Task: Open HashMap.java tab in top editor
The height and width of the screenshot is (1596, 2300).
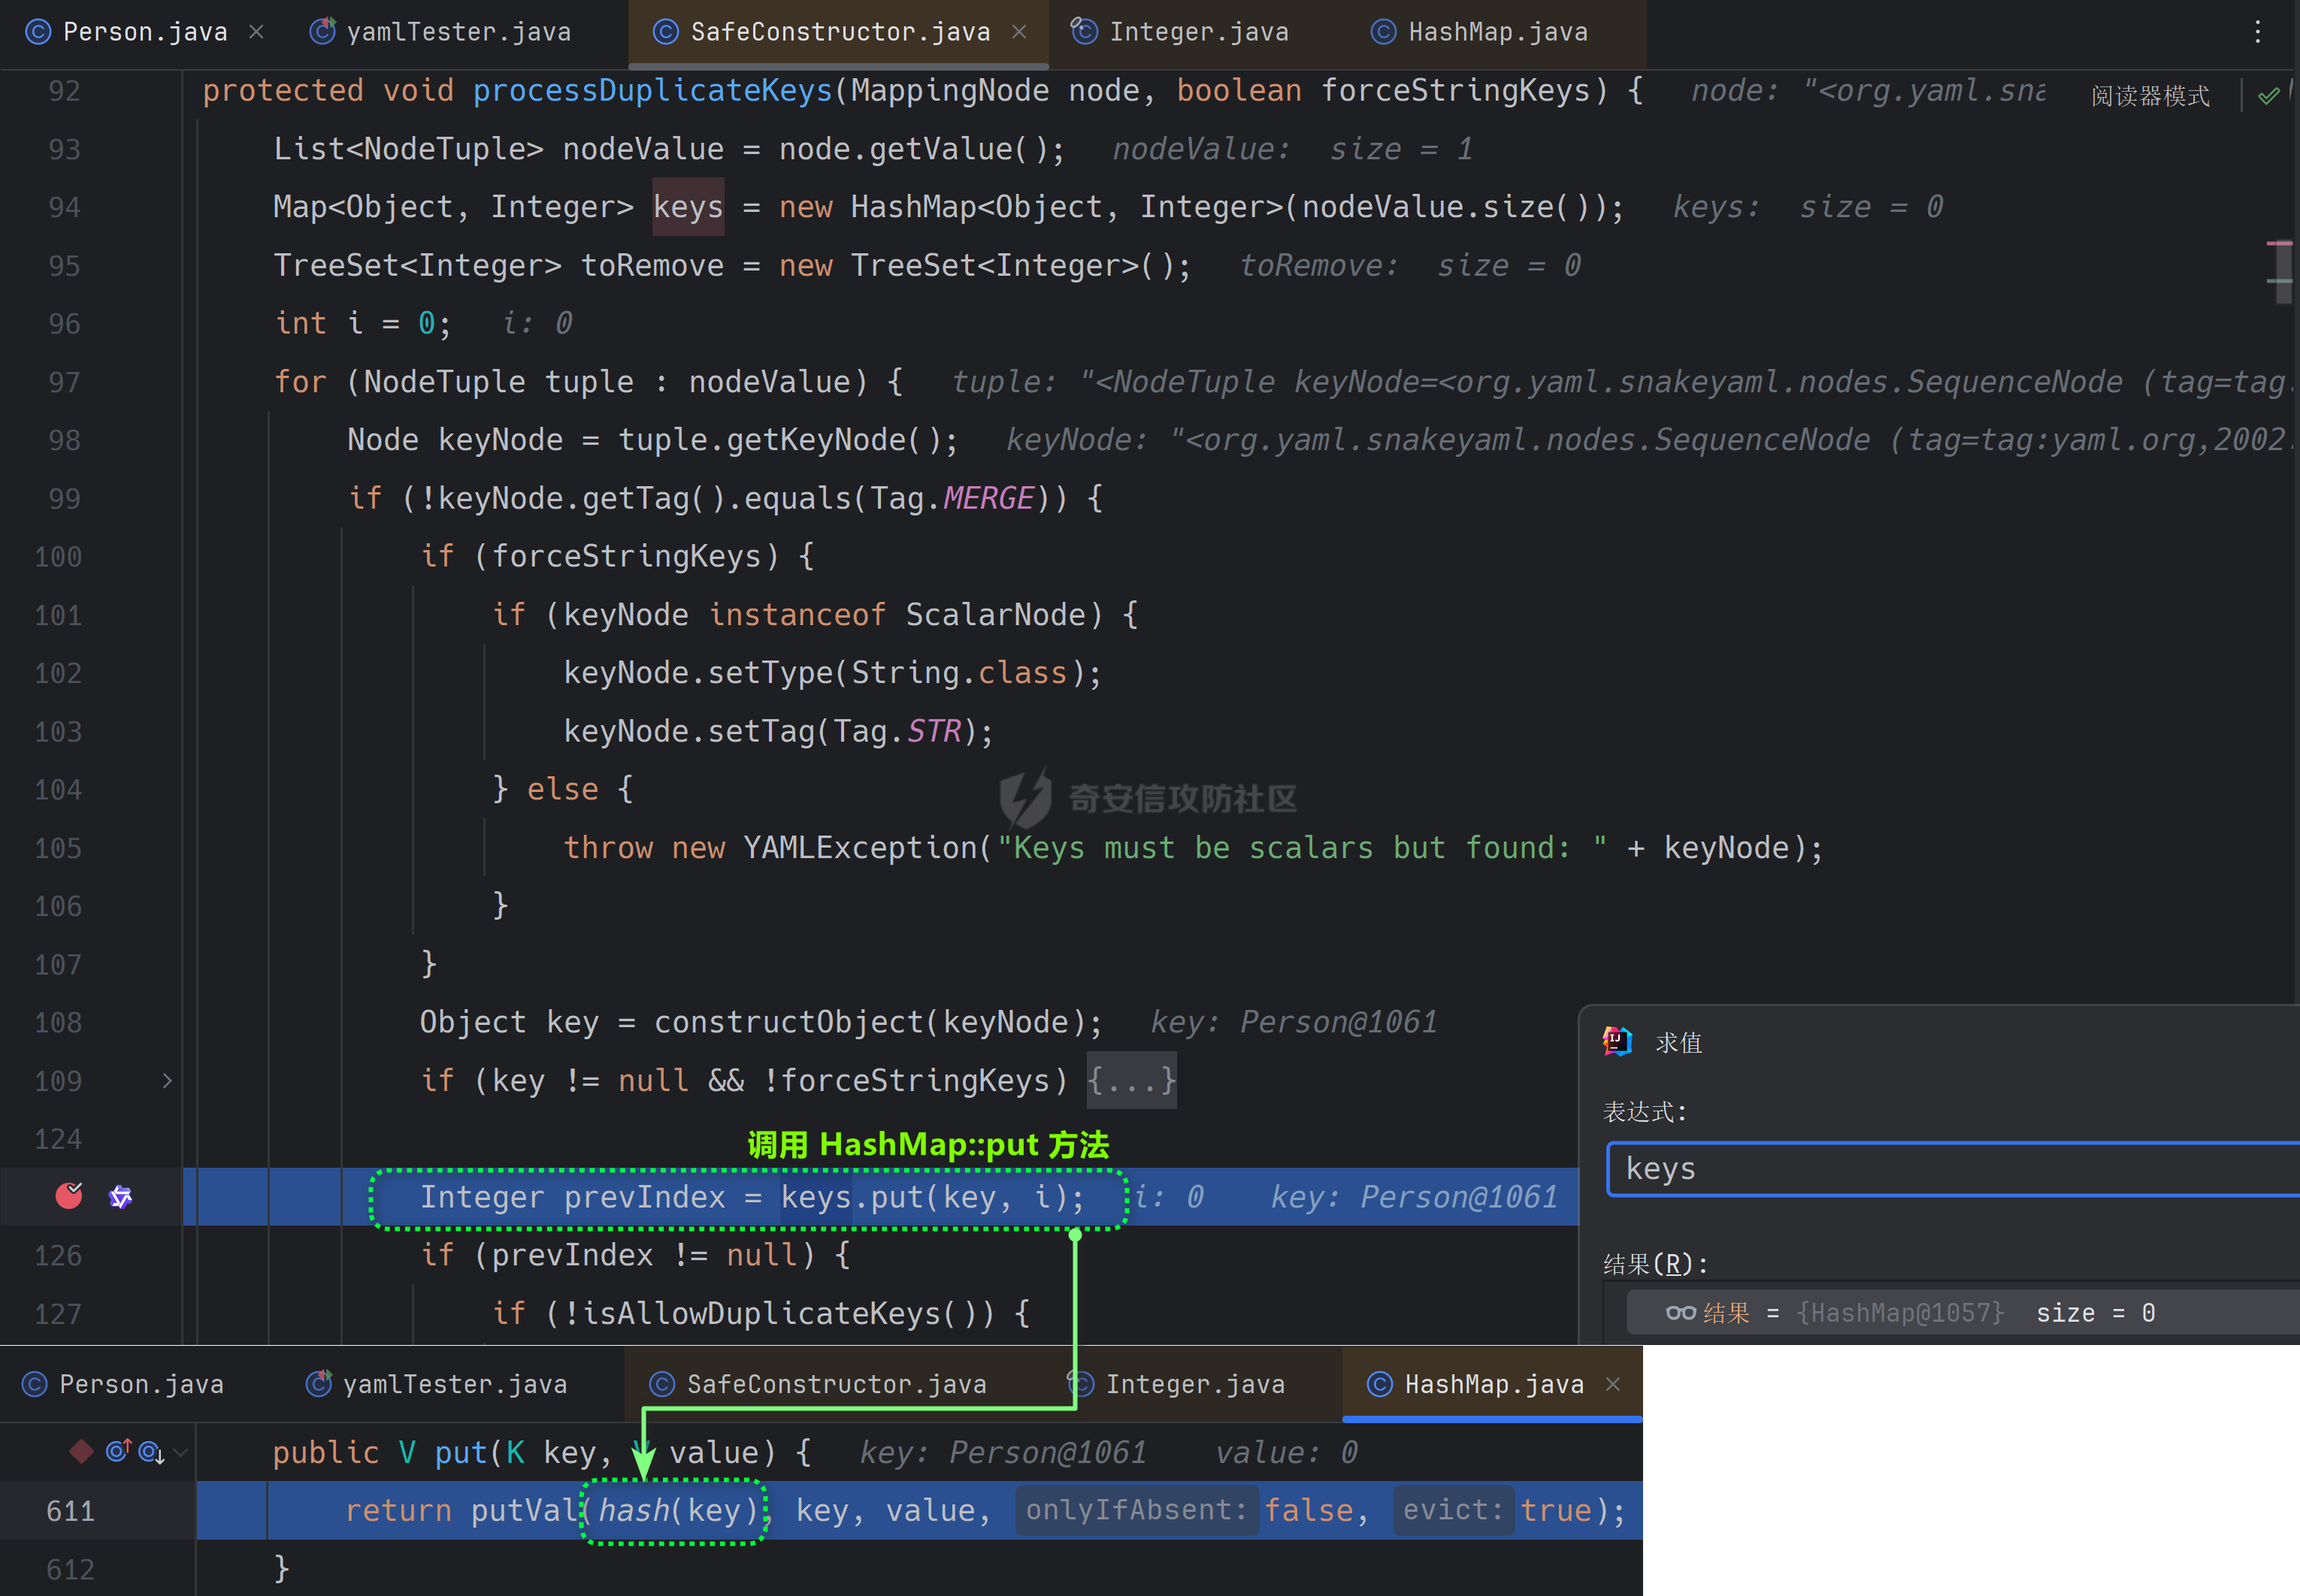Action: pos(1497,32)
